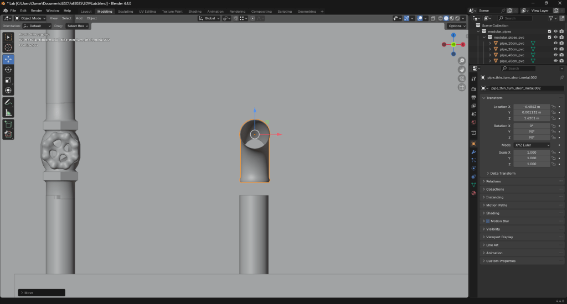
Task: Click the zoom magnifier viewport icon
Action: click(x=462, y=61)
